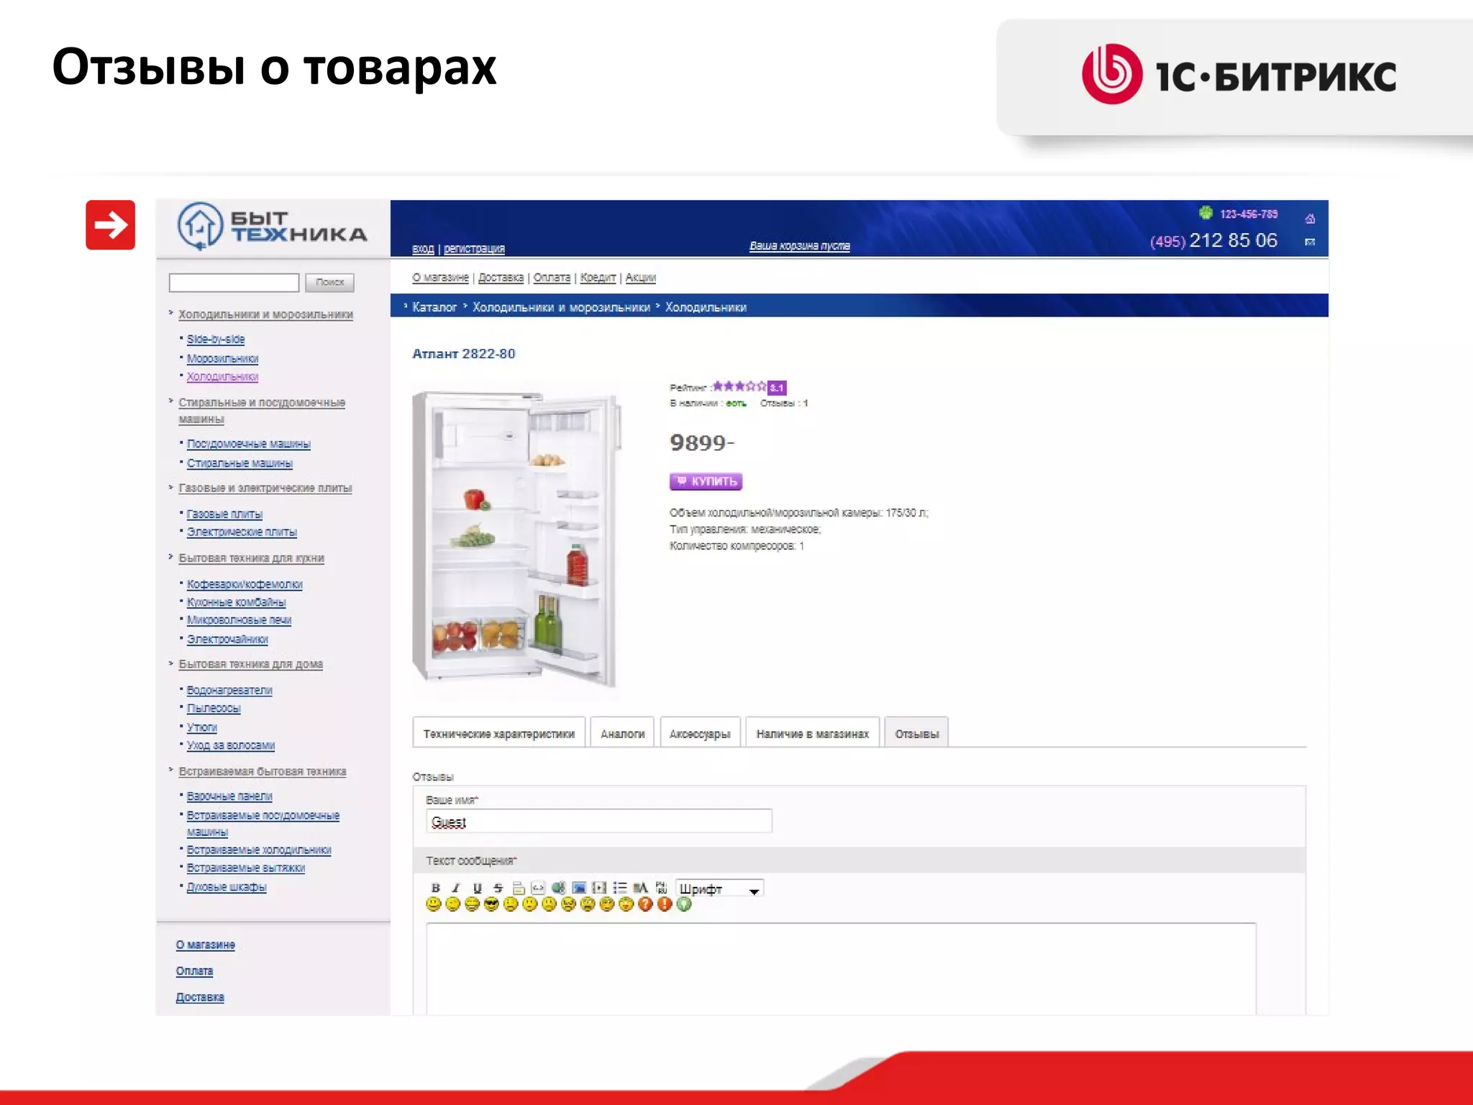Open Духовые шкафы category
The height and width of the screenshot is (1105, 1473).
pyautogui.click(x=227, y=887)
